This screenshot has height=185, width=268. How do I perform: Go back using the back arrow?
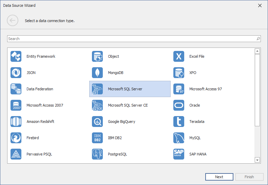tap(13, 20)
